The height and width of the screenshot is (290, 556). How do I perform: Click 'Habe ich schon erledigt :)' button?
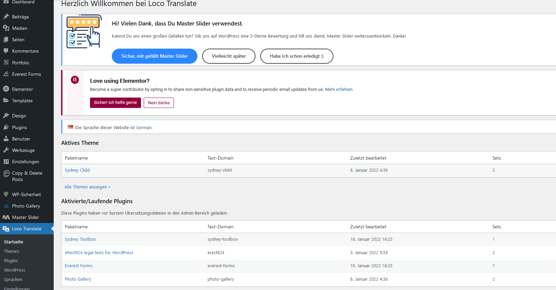[x=296, y=56]
